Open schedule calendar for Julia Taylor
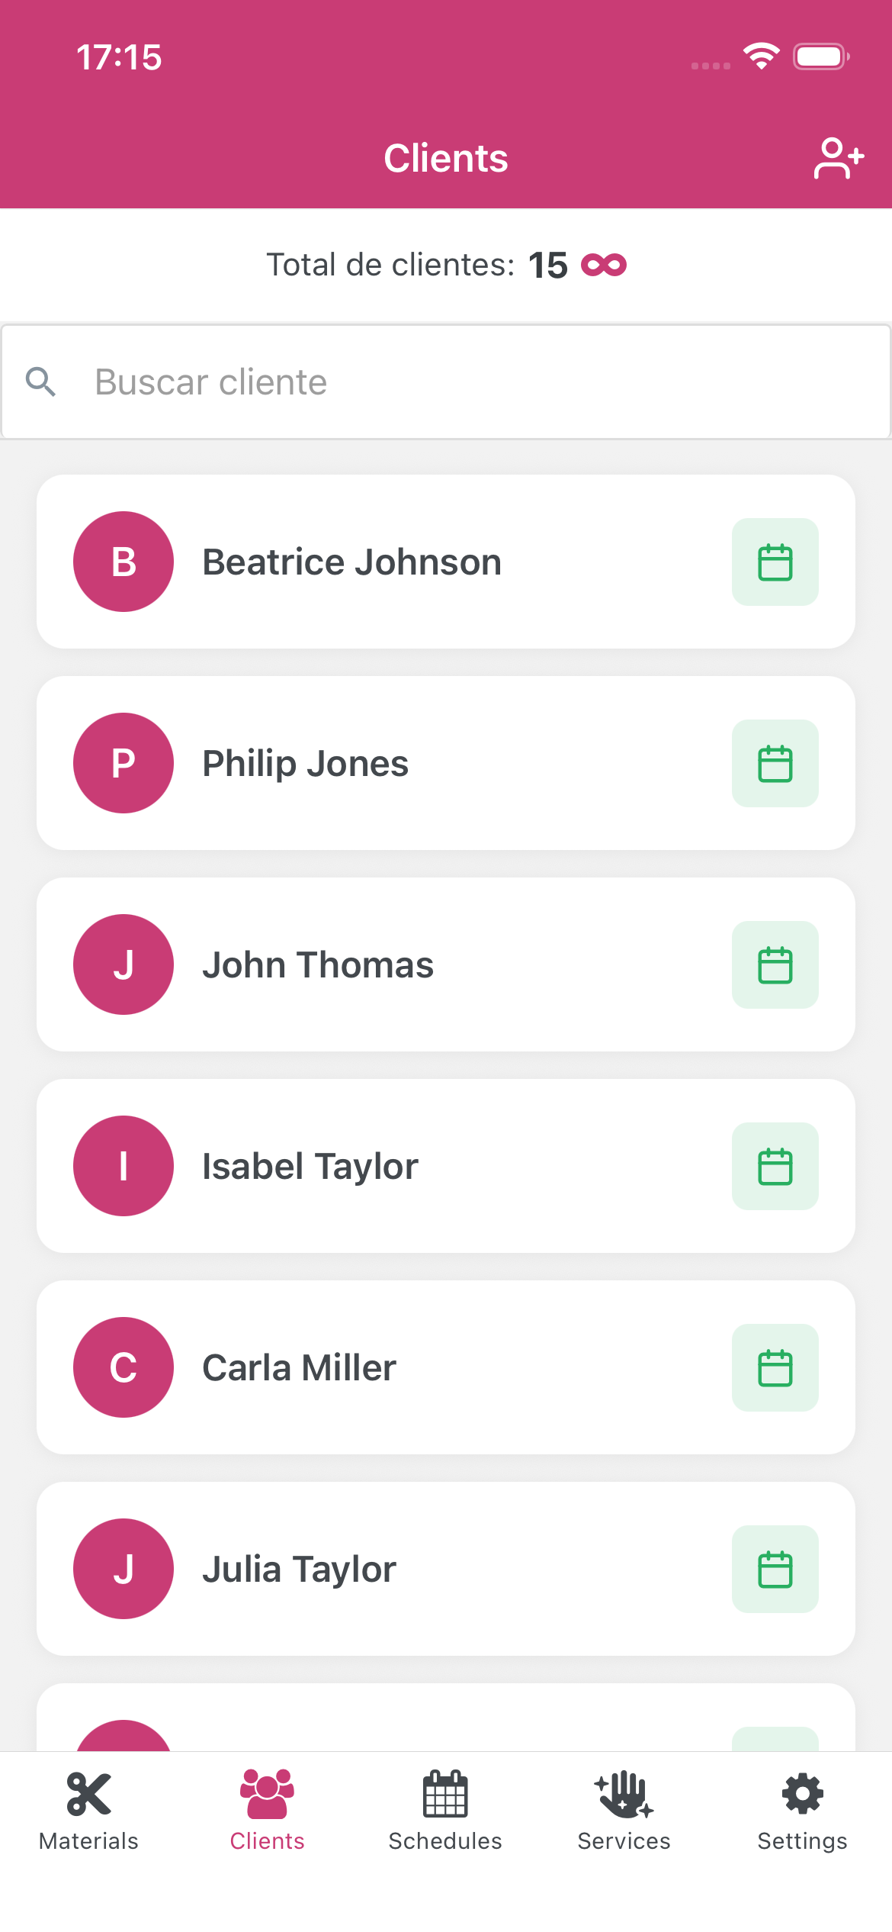The width and height of the screenshot is (892, 1932). point(775,1570)
